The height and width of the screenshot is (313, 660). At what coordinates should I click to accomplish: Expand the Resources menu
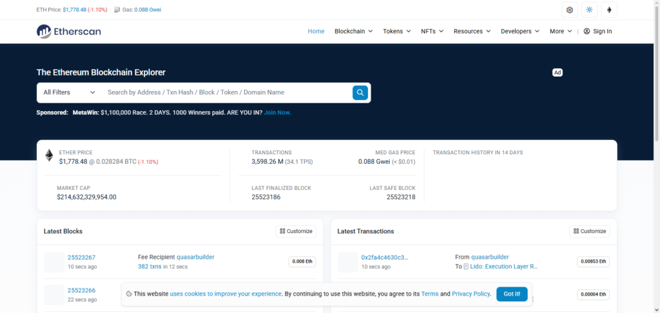[472, 31]
